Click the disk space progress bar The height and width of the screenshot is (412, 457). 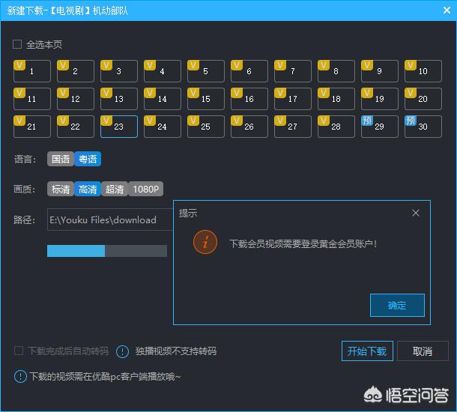click(x=107, y=251)
